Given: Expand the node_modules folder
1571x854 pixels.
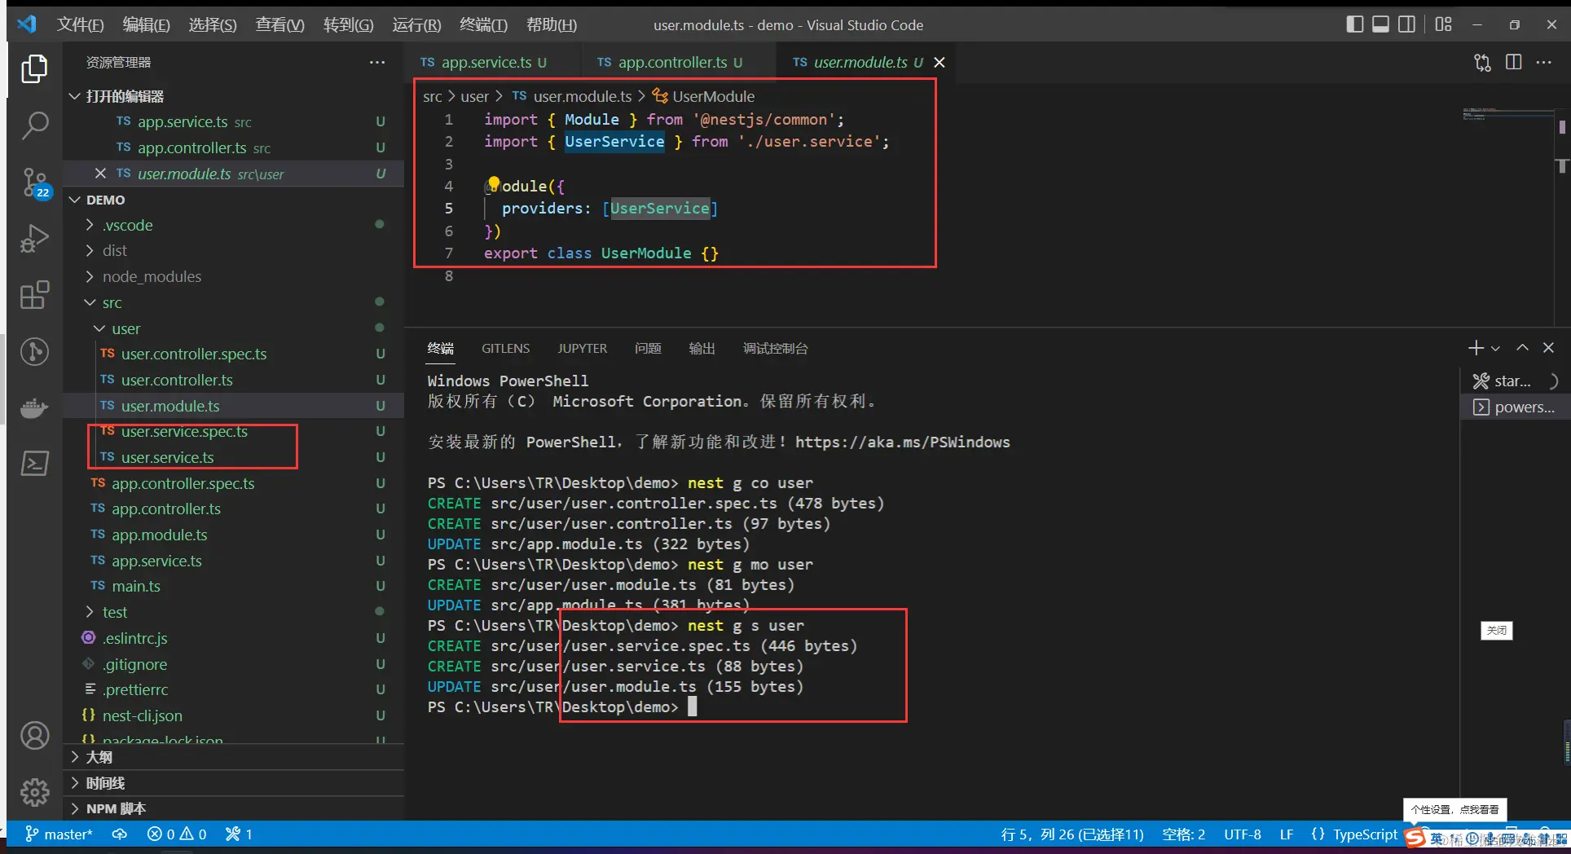Looking at the screenshot, I should pyautogui.click(x=233, y=277).
